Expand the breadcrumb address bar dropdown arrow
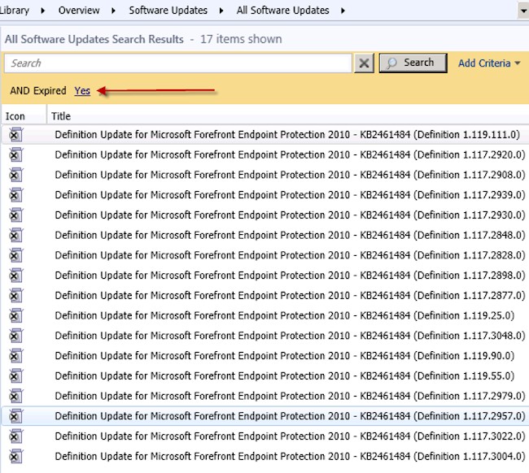 522,11
